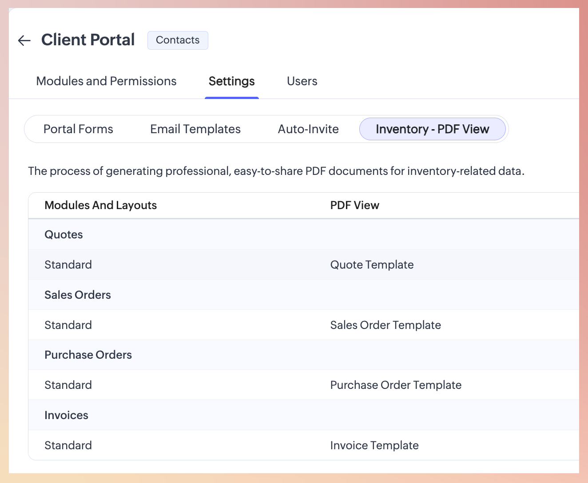Select Standard layout under Sales Orders
Image resolution: width=588 pixels, height=483 pixels.
point(68,325)
